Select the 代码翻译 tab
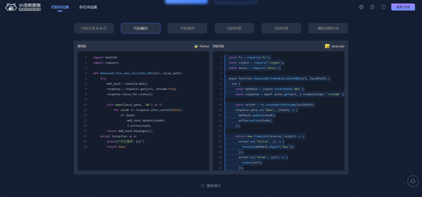Image resolution: width=422 pixels, height=197 pixels. tap(141, 28)
